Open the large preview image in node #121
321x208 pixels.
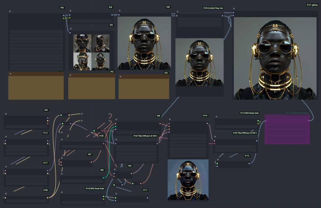(x=275, y=58)
